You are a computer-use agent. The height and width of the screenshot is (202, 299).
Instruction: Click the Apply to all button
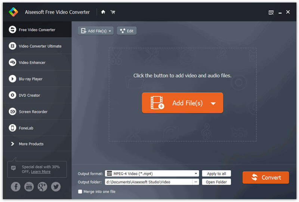(x=216, y=174)
